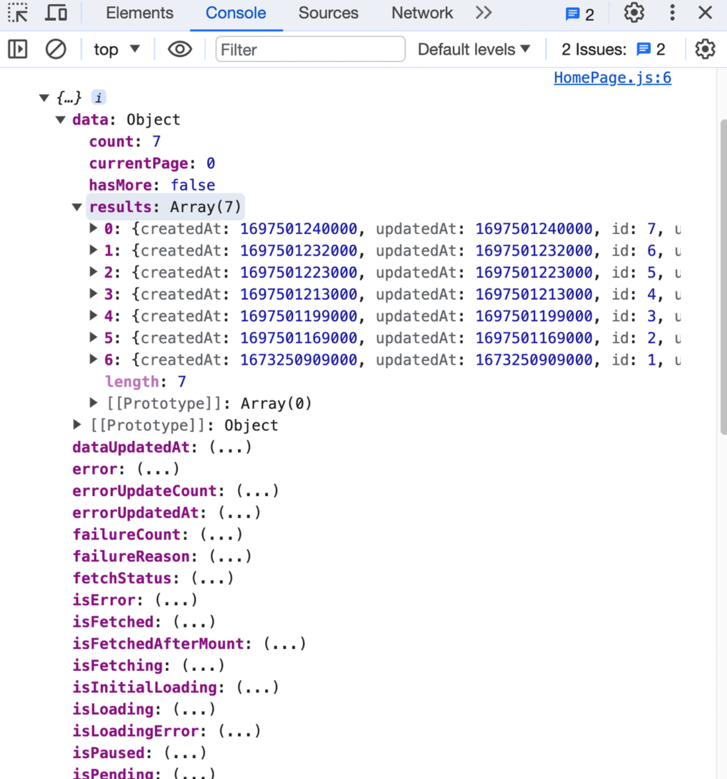Close the DevTools panel
The image size is (727, 779).
click(x=705, y=13)
